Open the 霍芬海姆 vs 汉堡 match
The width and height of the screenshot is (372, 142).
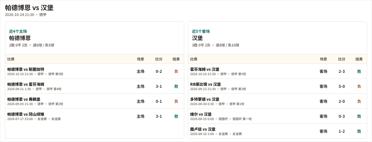[x=277, y=71]
